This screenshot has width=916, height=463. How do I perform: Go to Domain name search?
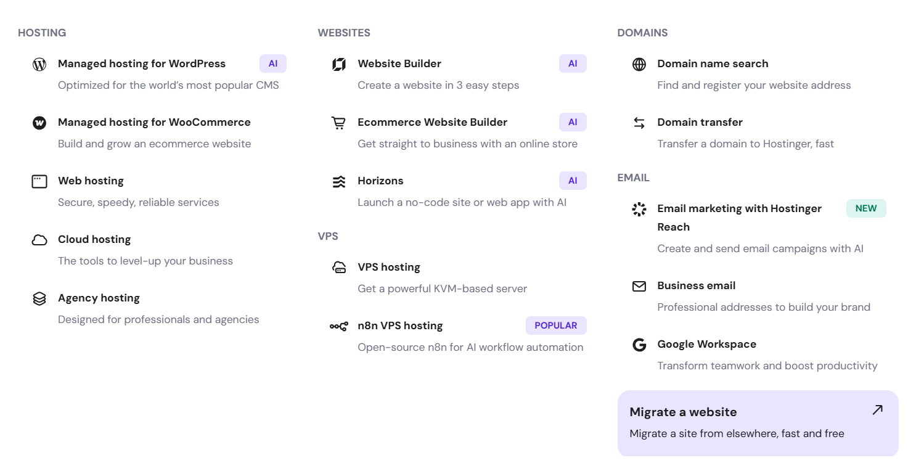click(713, 64)
